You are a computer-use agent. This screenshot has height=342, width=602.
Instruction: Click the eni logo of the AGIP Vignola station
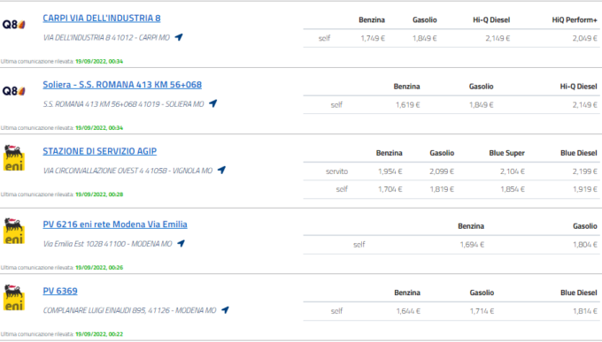[14, 157]
